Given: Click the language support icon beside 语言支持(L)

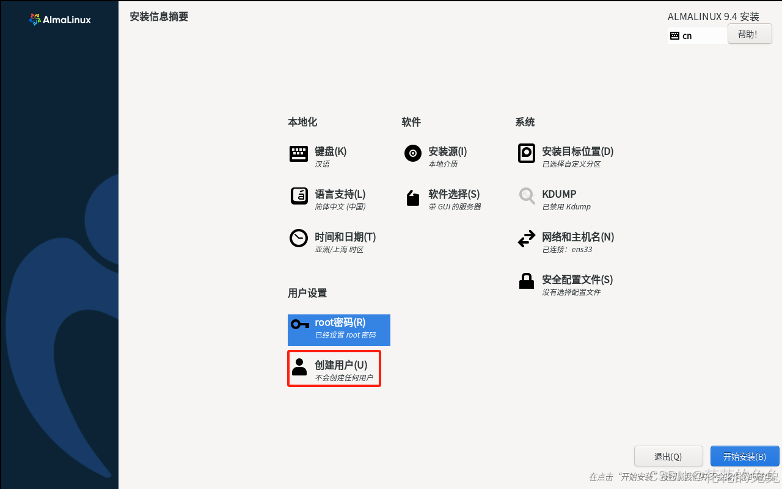Looking at the screenshot, I should coord(299,196).
